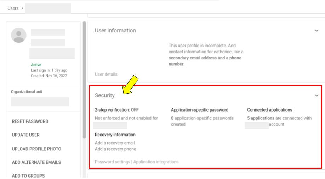This screenshot has height=179, width=325.
Task: Open Application-specific password details
Action: coord(200,110)
